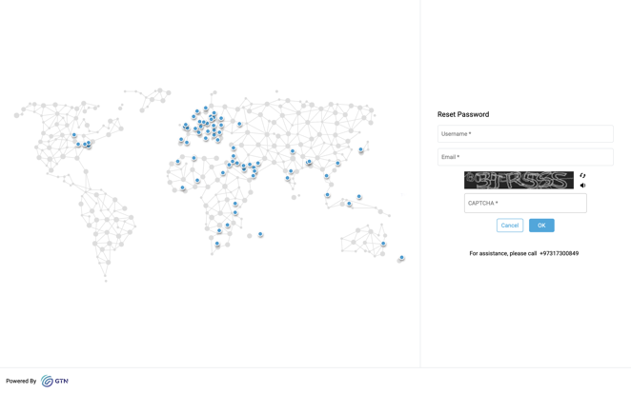This screenshot has width=631, height=394.
Task: Click the GTN logo in the footer
Action: tap(54, 381)
